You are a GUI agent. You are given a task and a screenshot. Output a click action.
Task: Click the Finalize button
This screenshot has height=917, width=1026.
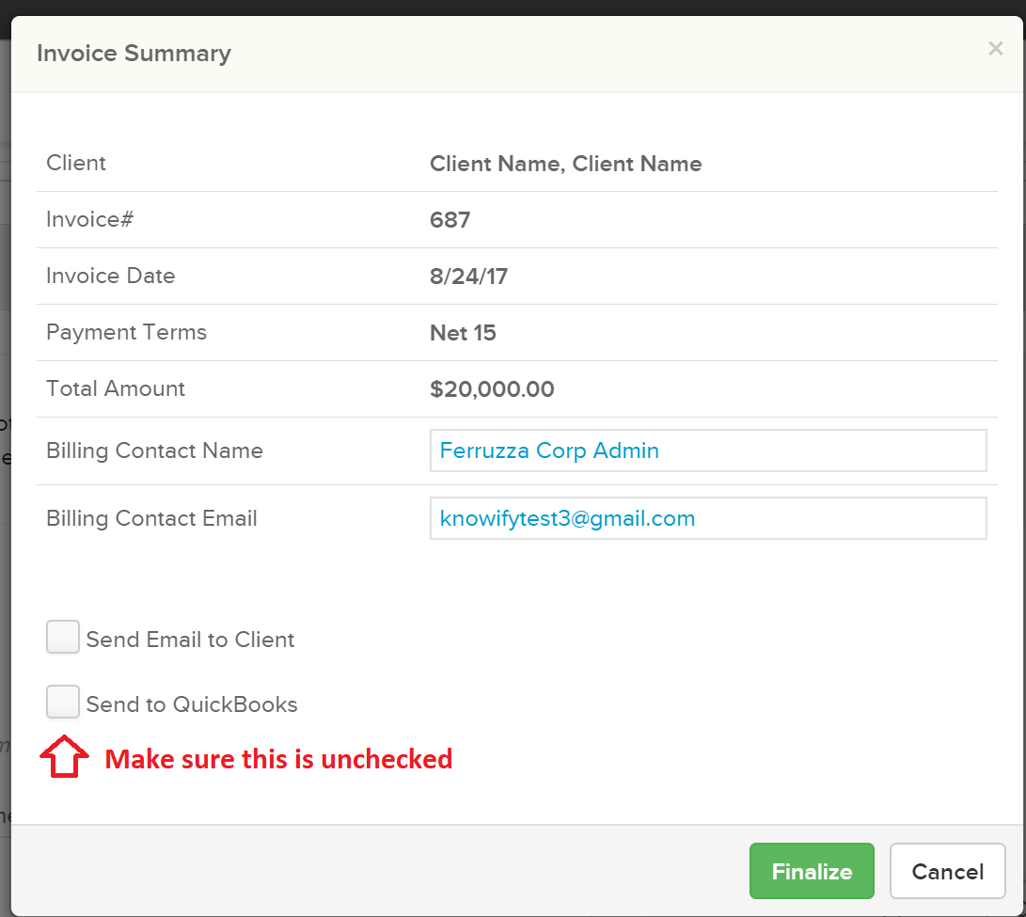(812, 871)
